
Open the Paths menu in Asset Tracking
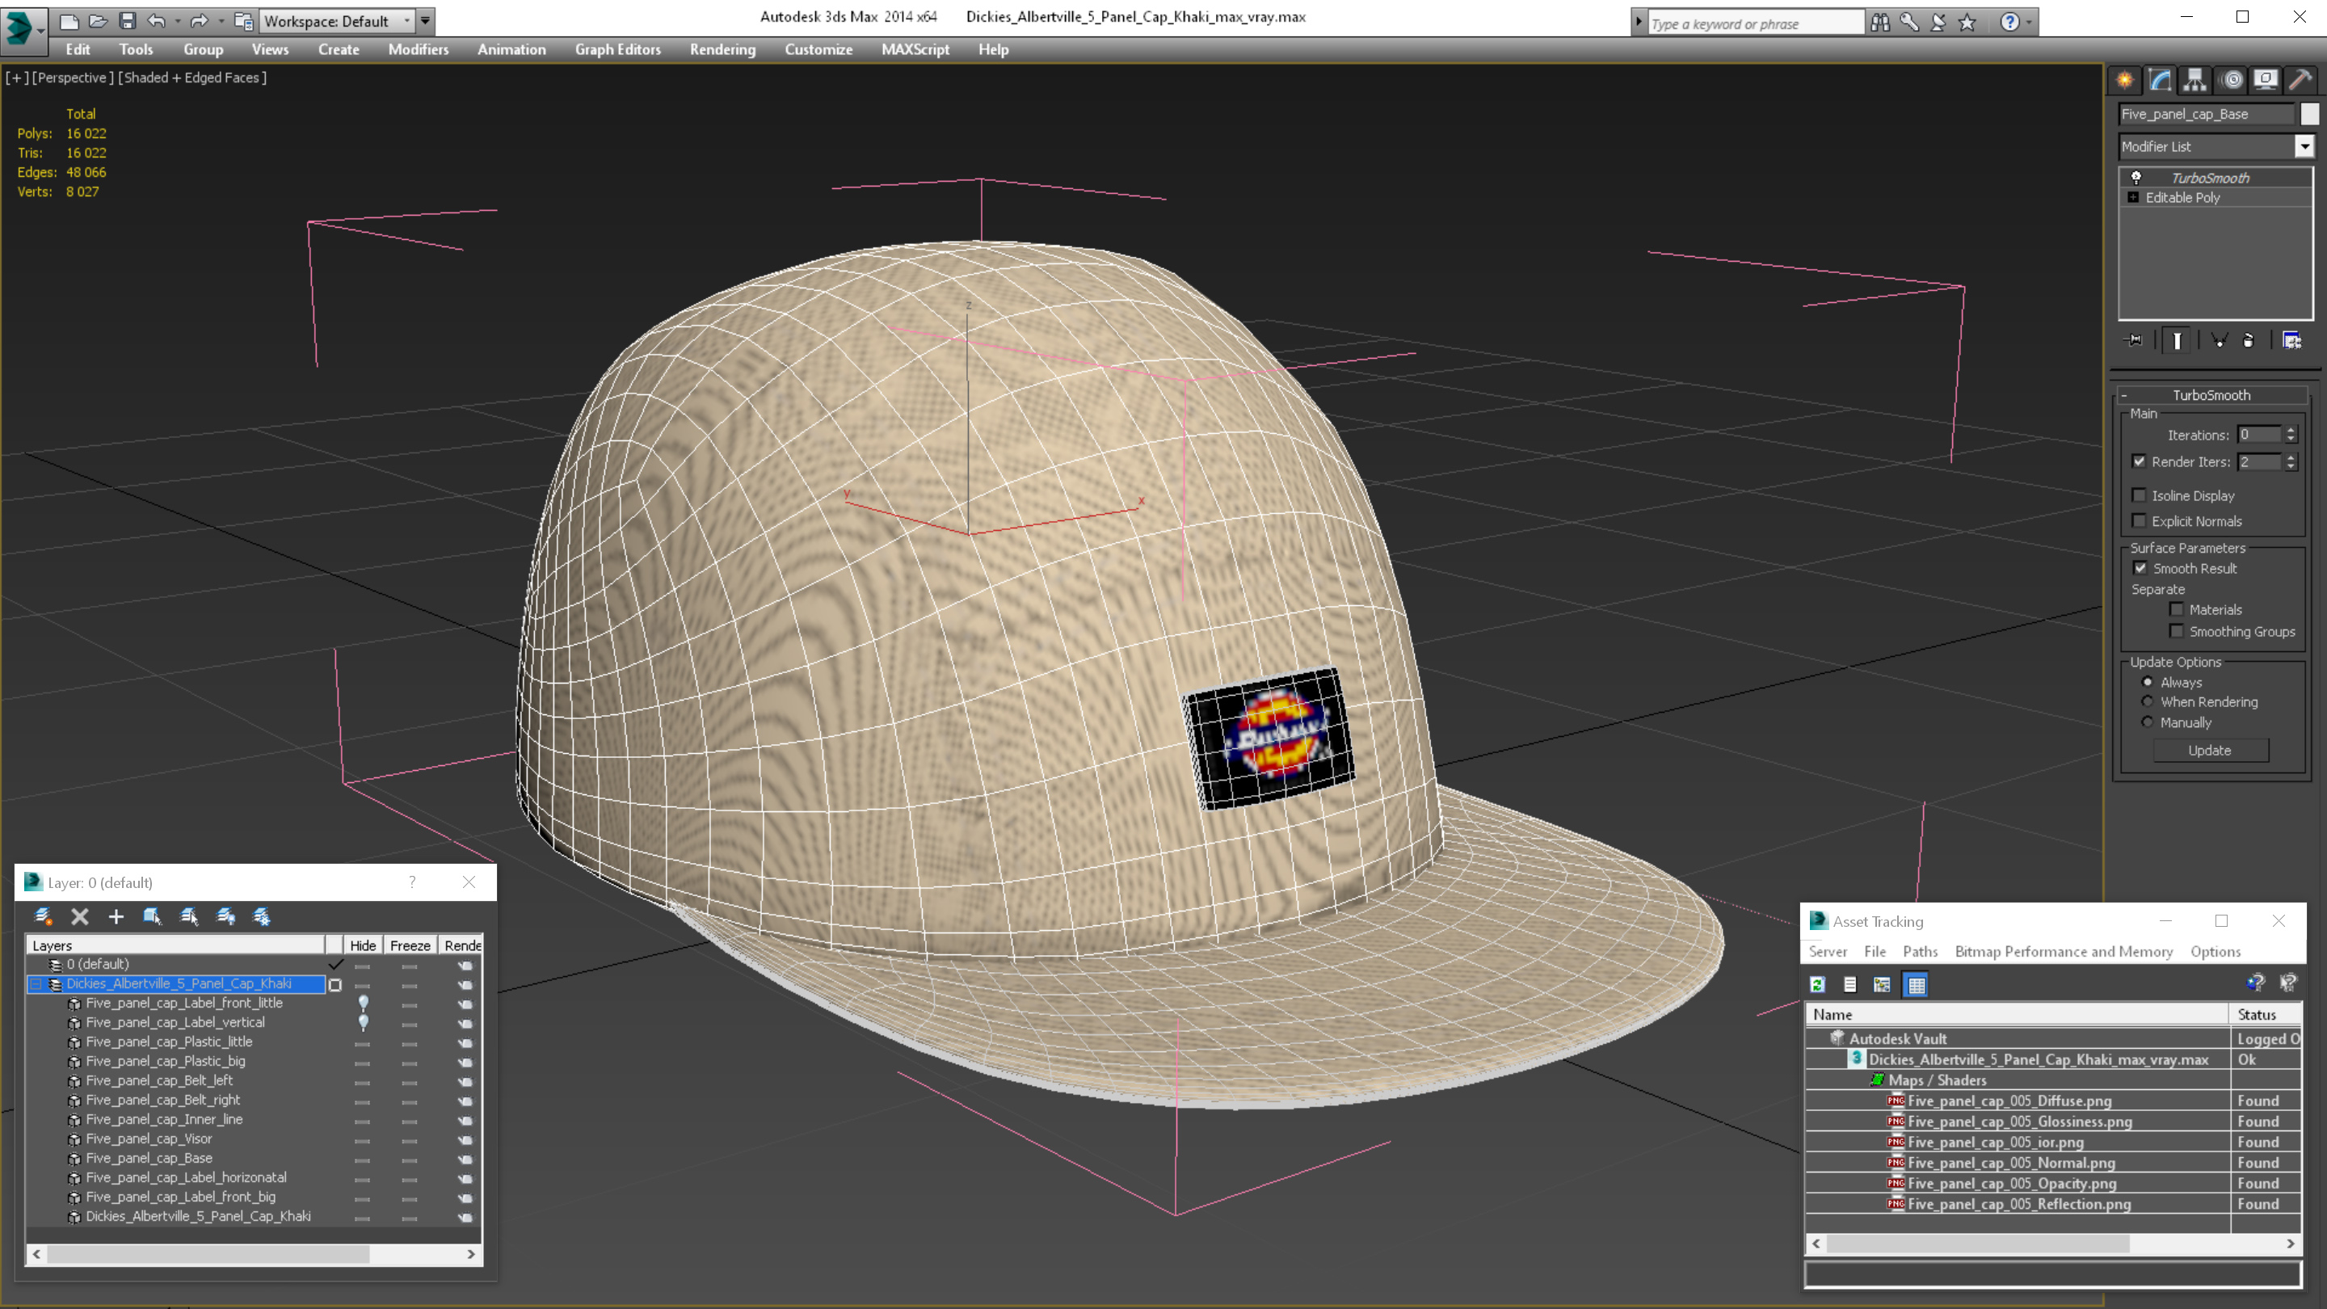tap(1920, 951)
